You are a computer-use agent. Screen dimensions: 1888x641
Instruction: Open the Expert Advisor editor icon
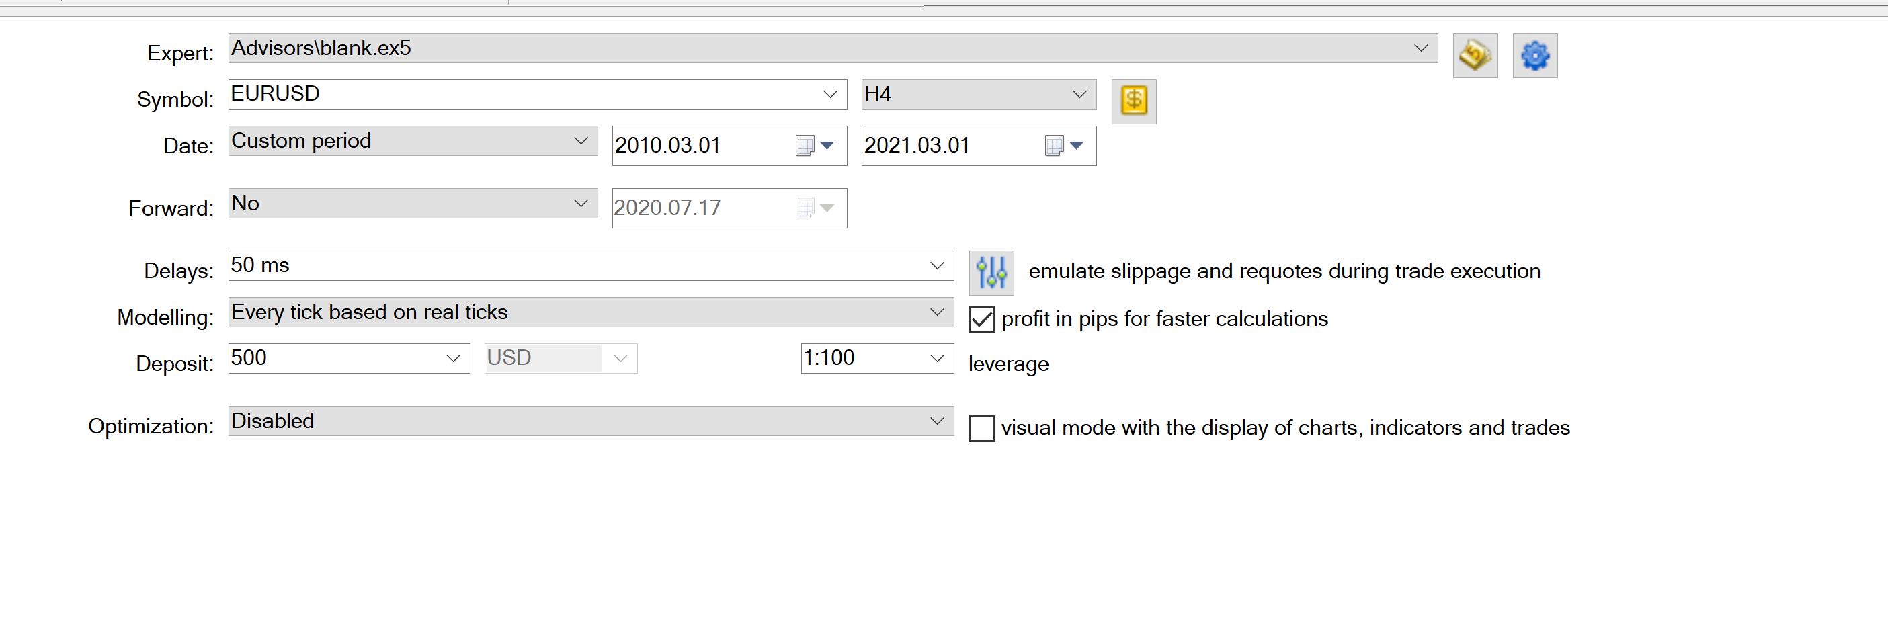point(1475,55)
